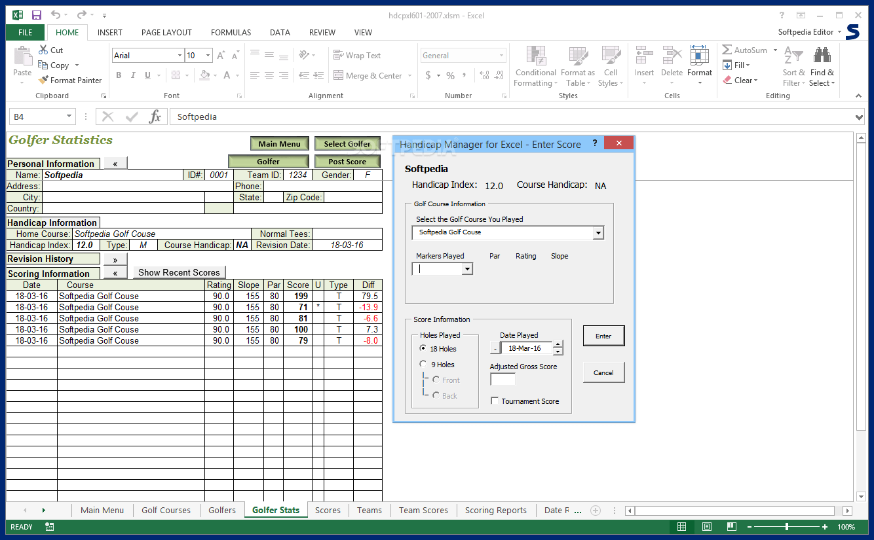874x540 pixels.
Task: Expand Revision History with » button
Action: [x=115, y=259]
